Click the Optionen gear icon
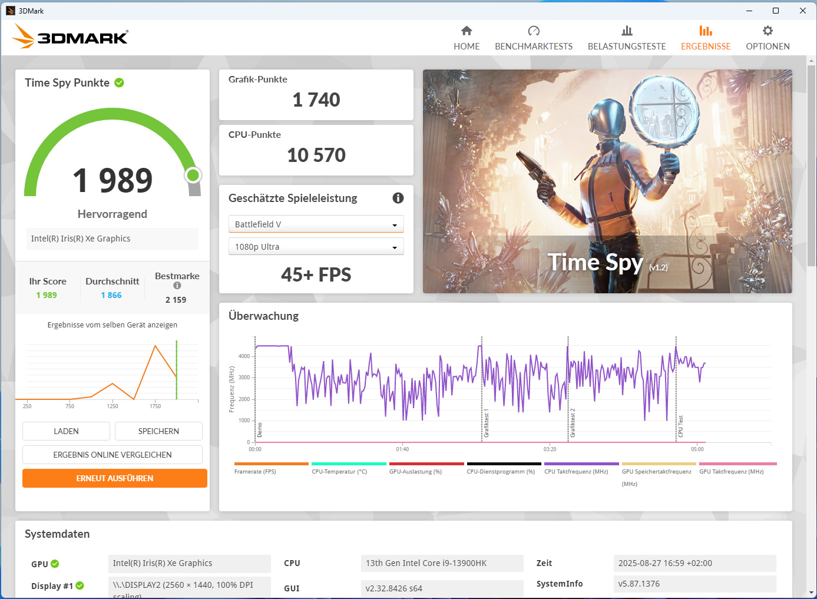This screenshot has height=599, width=817. (768, 31)
